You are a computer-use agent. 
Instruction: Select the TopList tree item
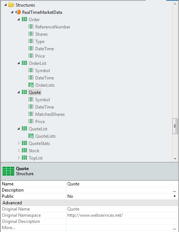tap(36, 158)
